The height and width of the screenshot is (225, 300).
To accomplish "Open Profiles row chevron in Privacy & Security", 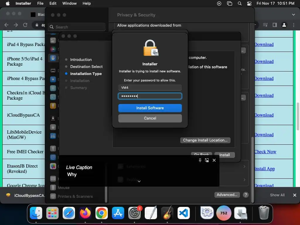I will coord(244,180).
